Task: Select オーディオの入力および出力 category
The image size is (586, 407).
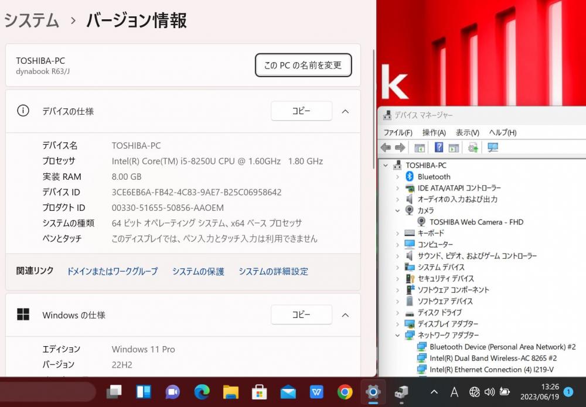Action: pyautogui.click(x=458, y=199)
